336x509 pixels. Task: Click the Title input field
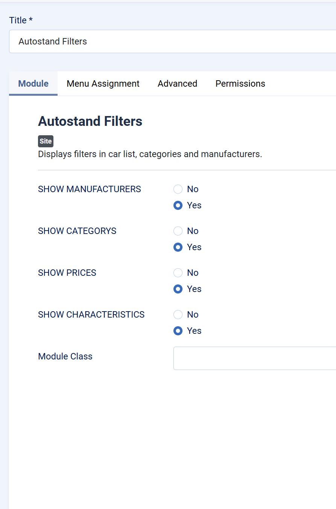click(x=172, y=41)
